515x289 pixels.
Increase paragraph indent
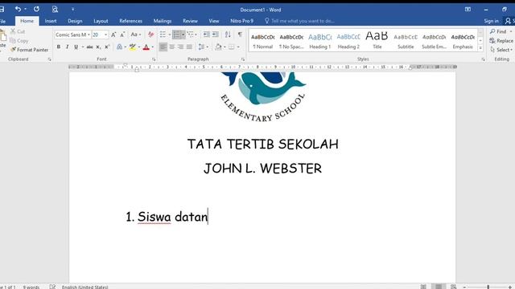point(216,35)
